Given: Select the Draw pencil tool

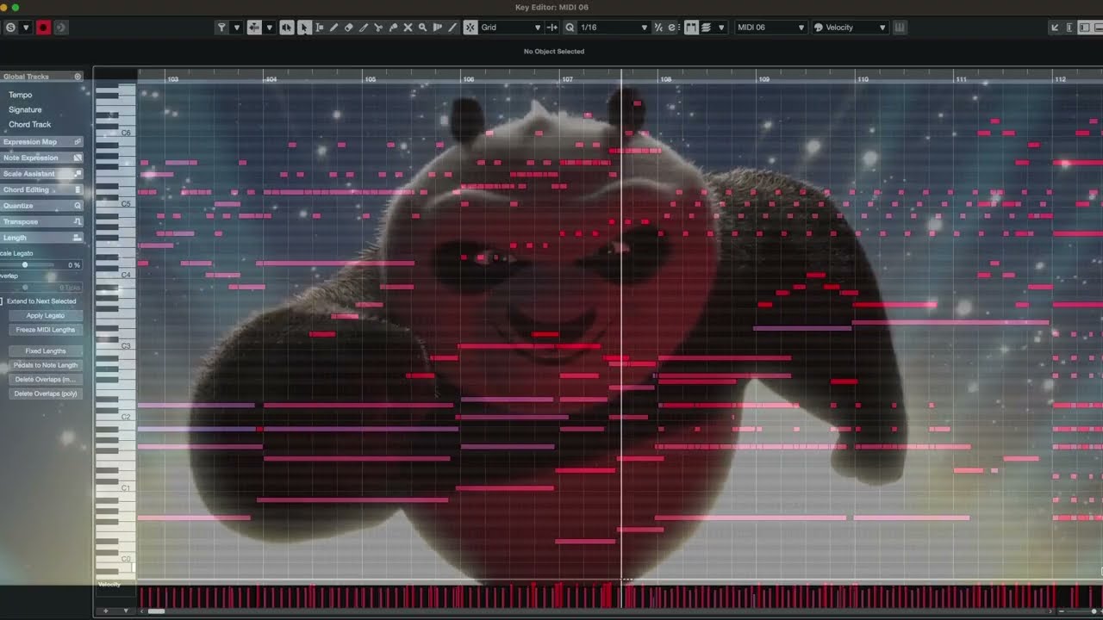Looking at the screenshot, I should pos(333,28).
